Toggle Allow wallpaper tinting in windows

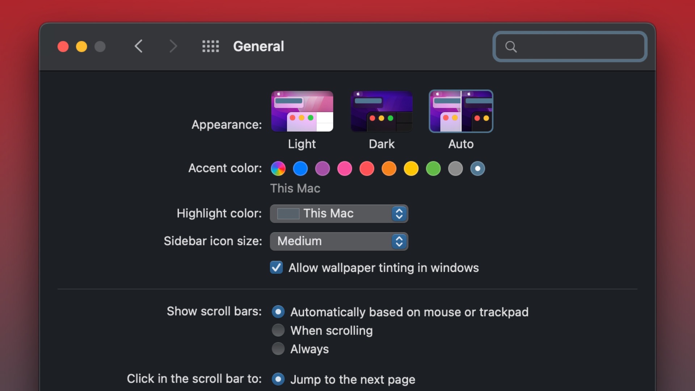tap(277, 268)
